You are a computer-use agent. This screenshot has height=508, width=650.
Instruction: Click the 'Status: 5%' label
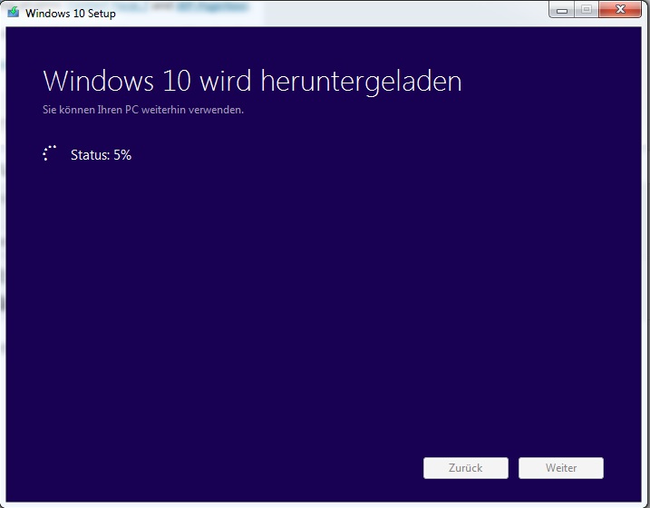[101, 155]
